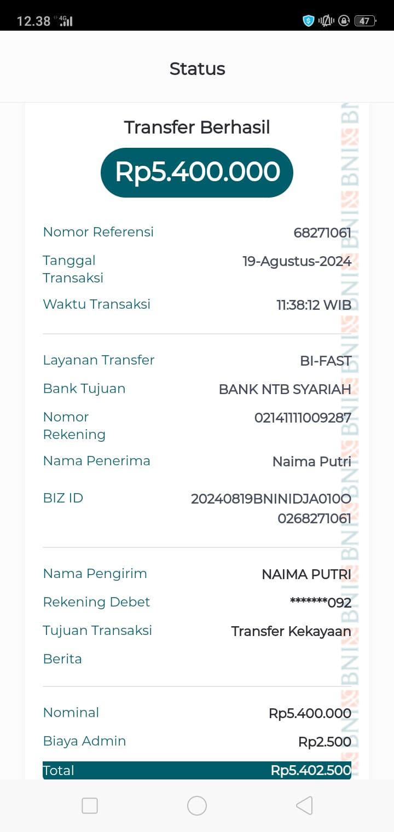
Task: Tap the clock time in status bar
Action: click(33, 21)
